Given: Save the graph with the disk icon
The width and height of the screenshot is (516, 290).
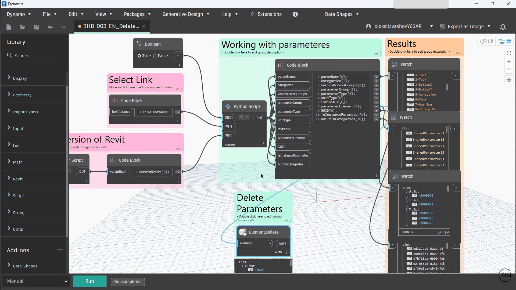Looking at the screenshot, I should (x=36, y=27).
